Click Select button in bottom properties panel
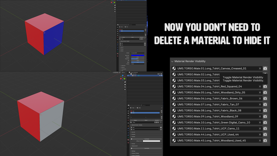Image resolution: width=277 pixels, height=156 pixels. [146, 120]
